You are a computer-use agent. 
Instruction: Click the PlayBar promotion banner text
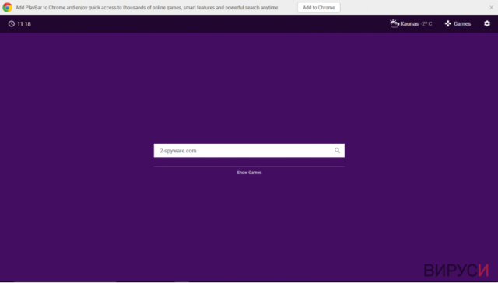[x=147, y=7]
